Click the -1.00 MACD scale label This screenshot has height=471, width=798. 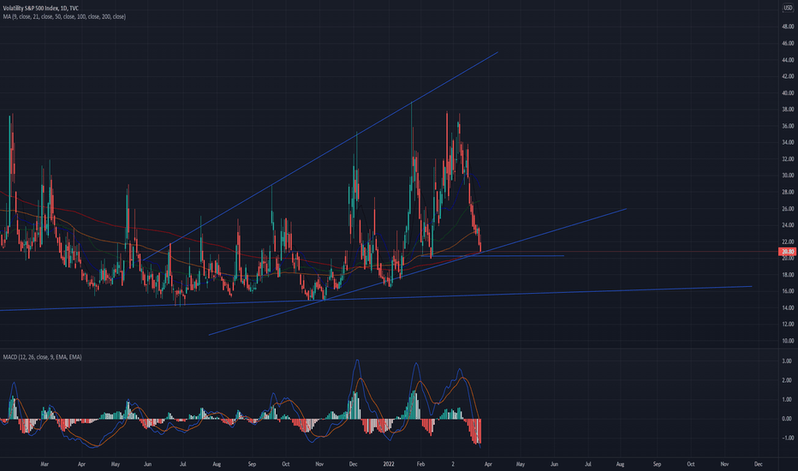click(x=788, y=438)
